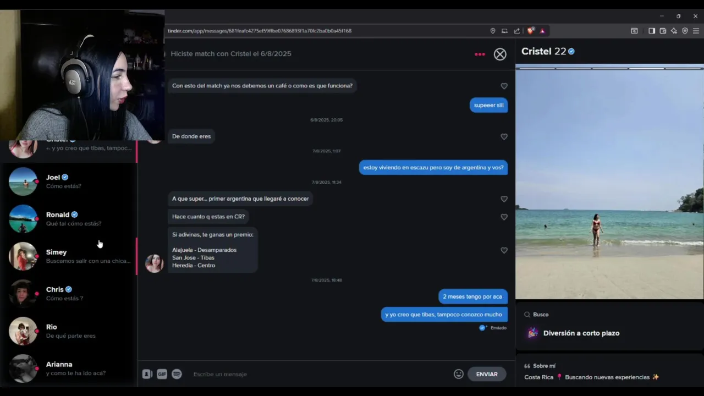704x396 pixels.
Task: Click the 'Enviado' delivery status
Action: [x=498, y=328]
